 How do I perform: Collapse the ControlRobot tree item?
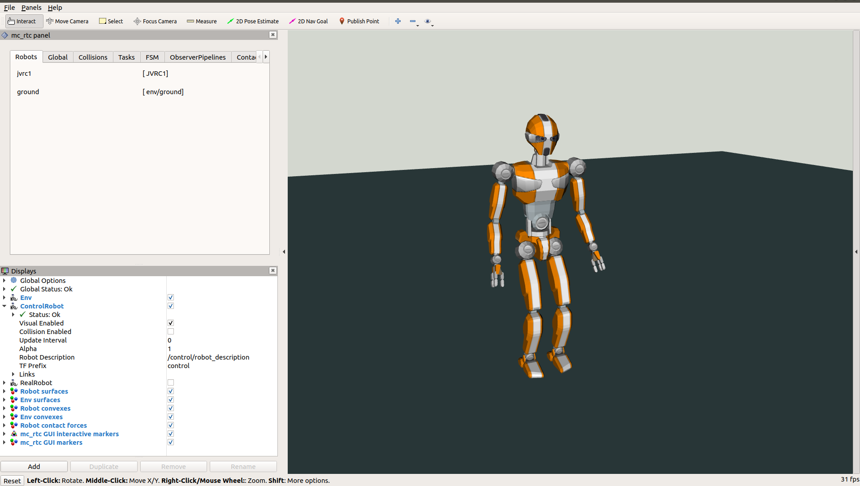(x=4, y=306)
